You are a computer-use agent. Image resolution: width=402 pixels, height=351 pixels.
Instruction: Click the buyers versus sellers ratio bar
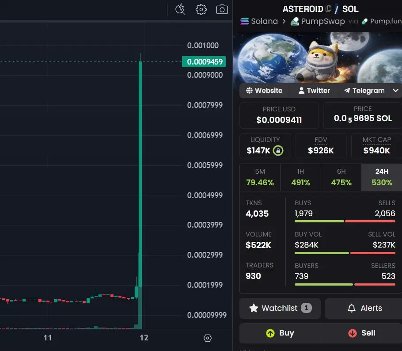pos(345,284)
